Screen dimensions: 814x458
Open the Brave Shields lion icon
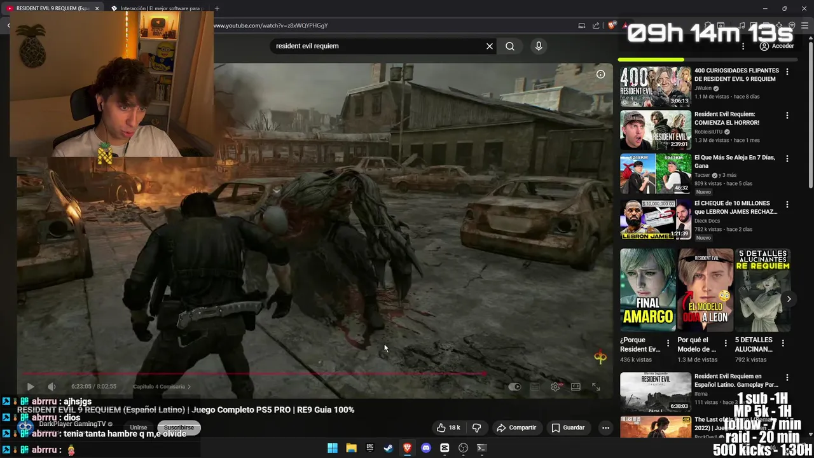click(x=612, y=25)
